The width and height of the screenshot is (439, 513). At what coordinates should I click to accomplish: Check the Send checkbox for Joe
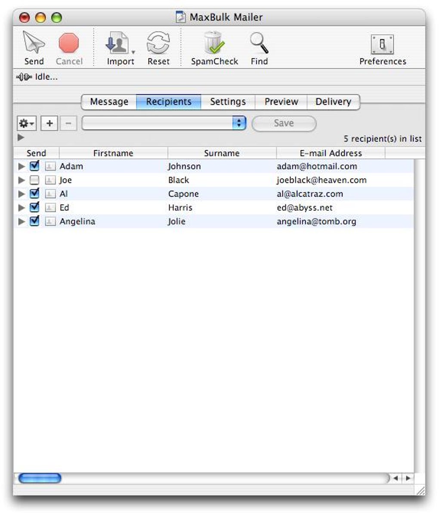click(34, 180)
